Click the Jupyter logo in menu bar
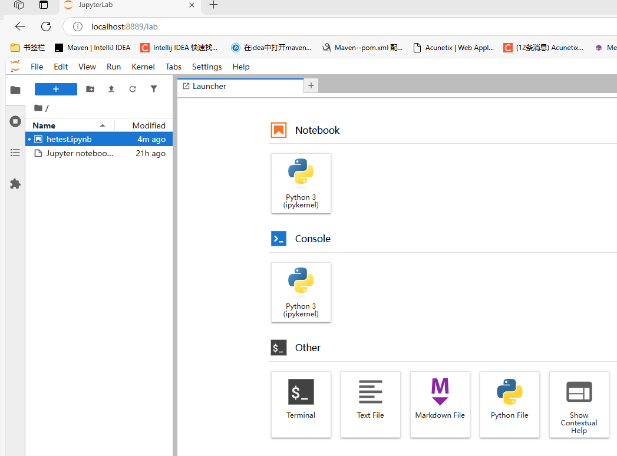 pos(15,67)
